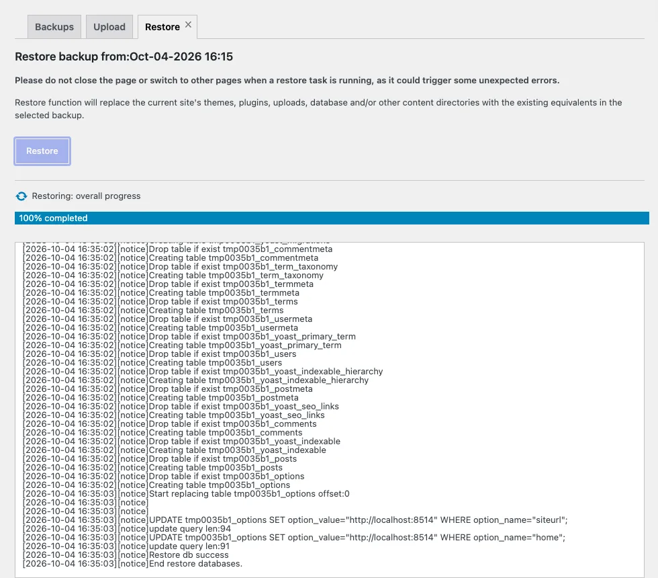
Task: Click the 'update query len:94' log line
Action: (x=127, y=529)
